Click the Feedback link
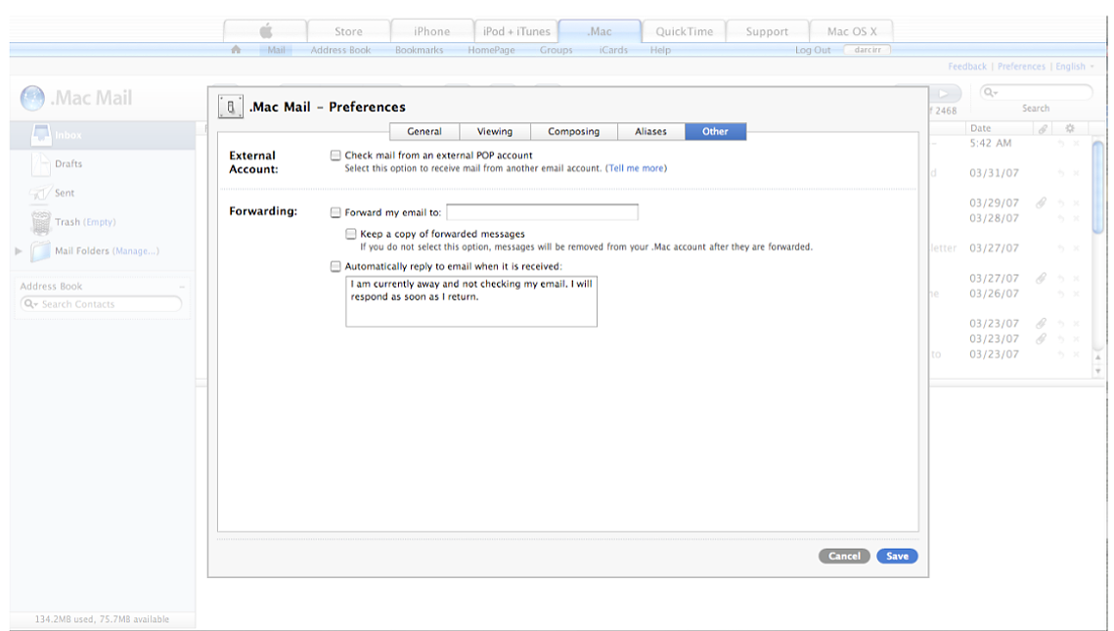 [967, 67]
